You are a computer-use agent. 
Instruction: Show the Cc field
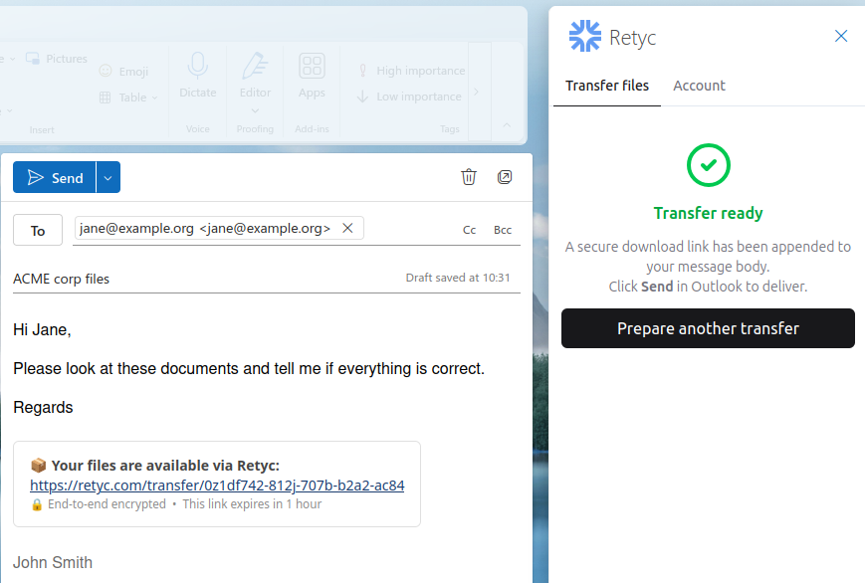click(469, 230)
